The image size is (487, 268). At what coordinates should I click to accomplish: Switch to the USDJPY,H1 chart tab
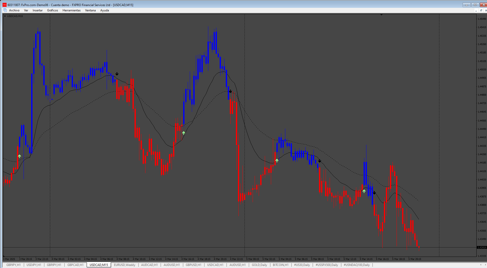(34, 265)
